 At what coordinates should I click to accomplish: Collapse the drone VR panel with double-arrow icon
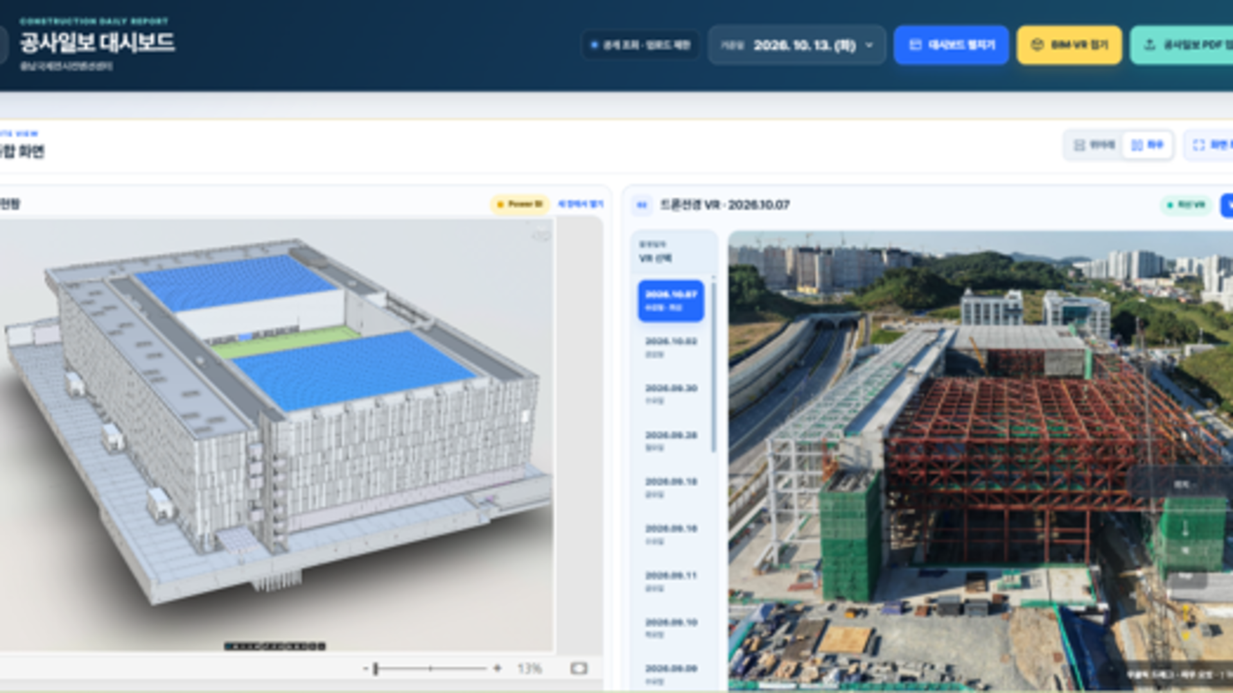tap(642, 205)
